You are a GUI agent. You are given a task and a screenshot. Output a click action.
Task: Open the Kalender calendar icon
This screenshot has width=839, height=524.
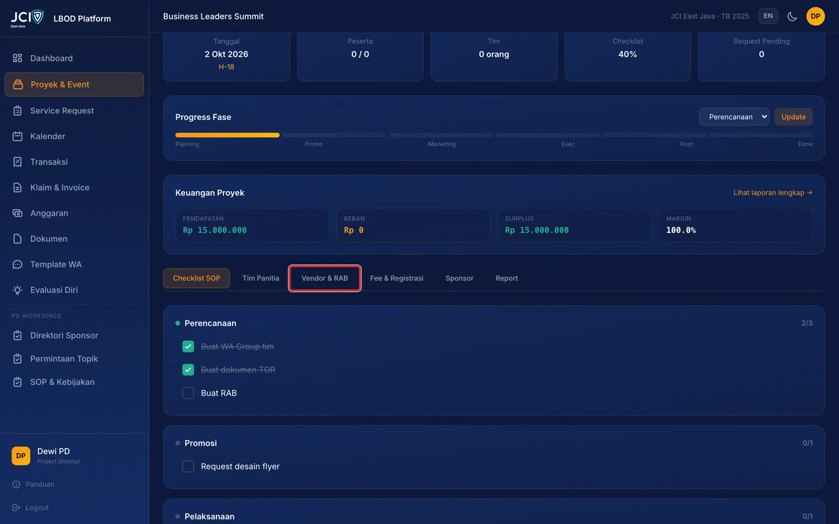[17, 137]
